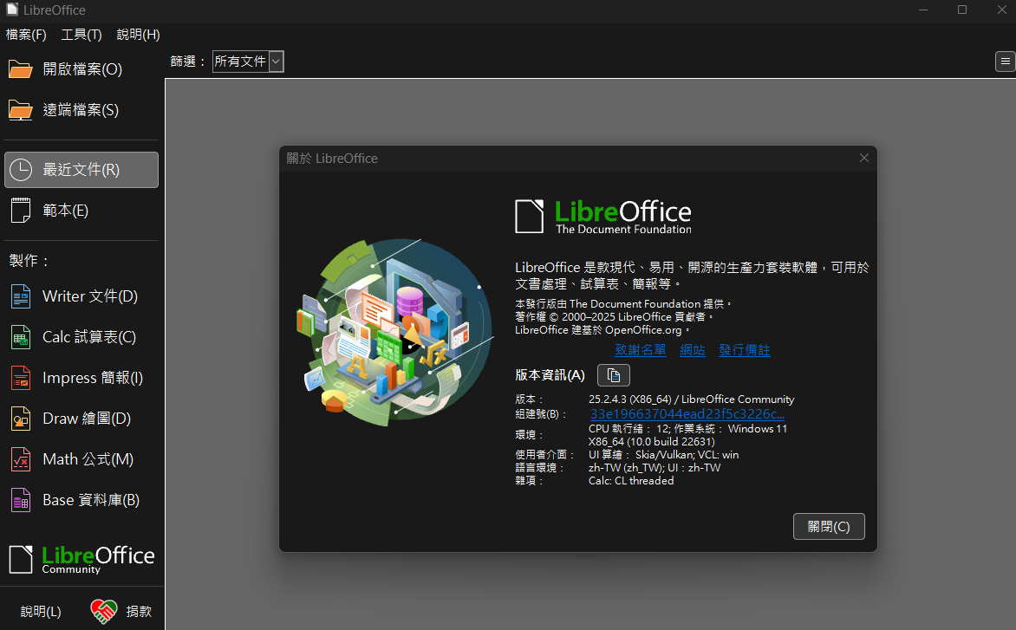Click the Open File folder icon

tap(20, 69)
